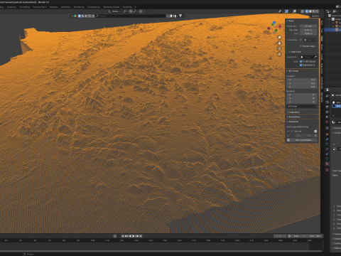
Task: Collapse the View panel in sidebar
Action: pyautogui.click(x=290, y=21)
